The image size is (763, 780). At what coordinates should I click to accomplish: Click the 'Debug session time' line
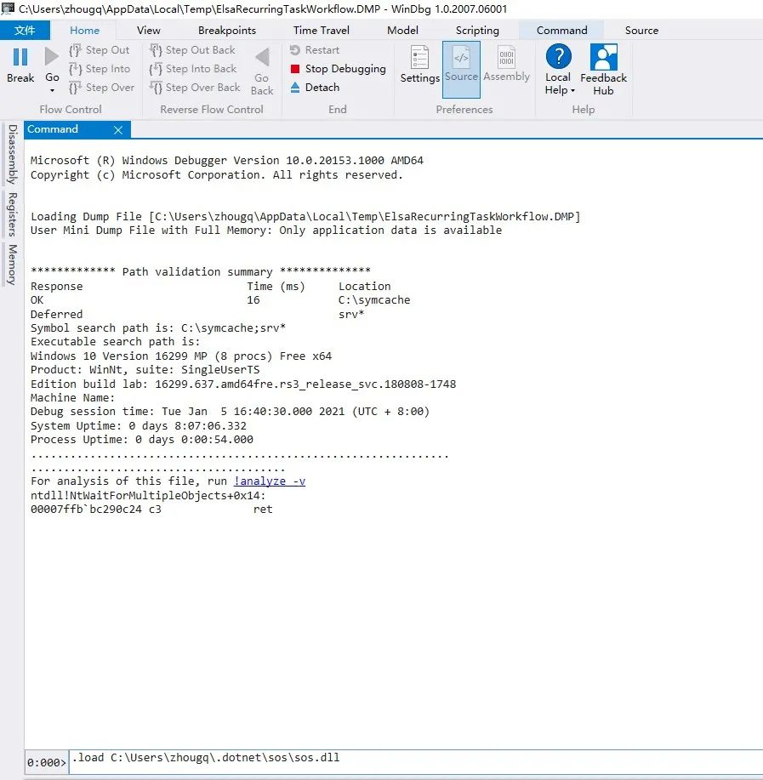[230, 412]
